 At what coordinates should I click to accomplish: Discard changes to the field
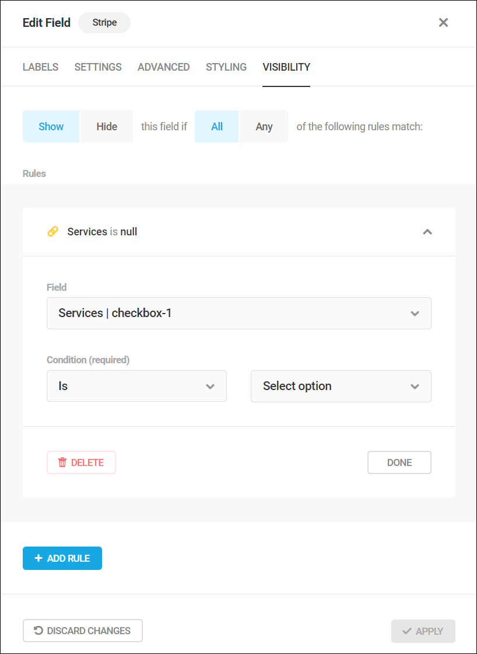coord(82,631)
